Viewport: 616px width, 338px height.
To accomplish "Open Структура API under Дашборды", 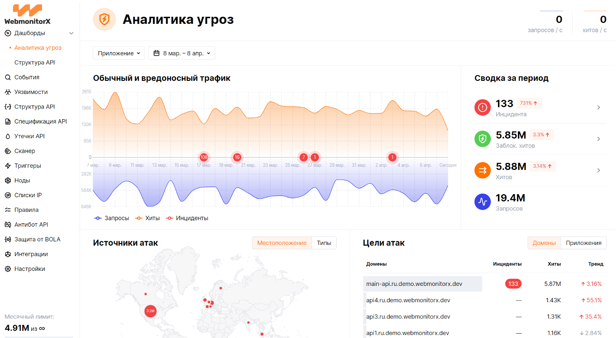I will point(34,63).
